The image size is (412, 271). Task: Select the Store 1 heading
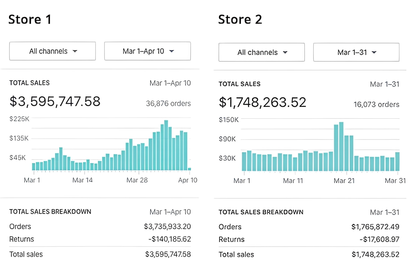pyautogui.click(x=30, y=19)
